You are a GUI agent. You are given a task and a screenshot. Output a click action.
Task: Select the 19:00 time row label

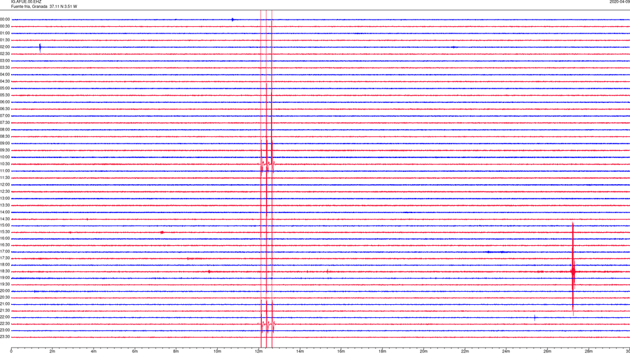coord(5,278)
